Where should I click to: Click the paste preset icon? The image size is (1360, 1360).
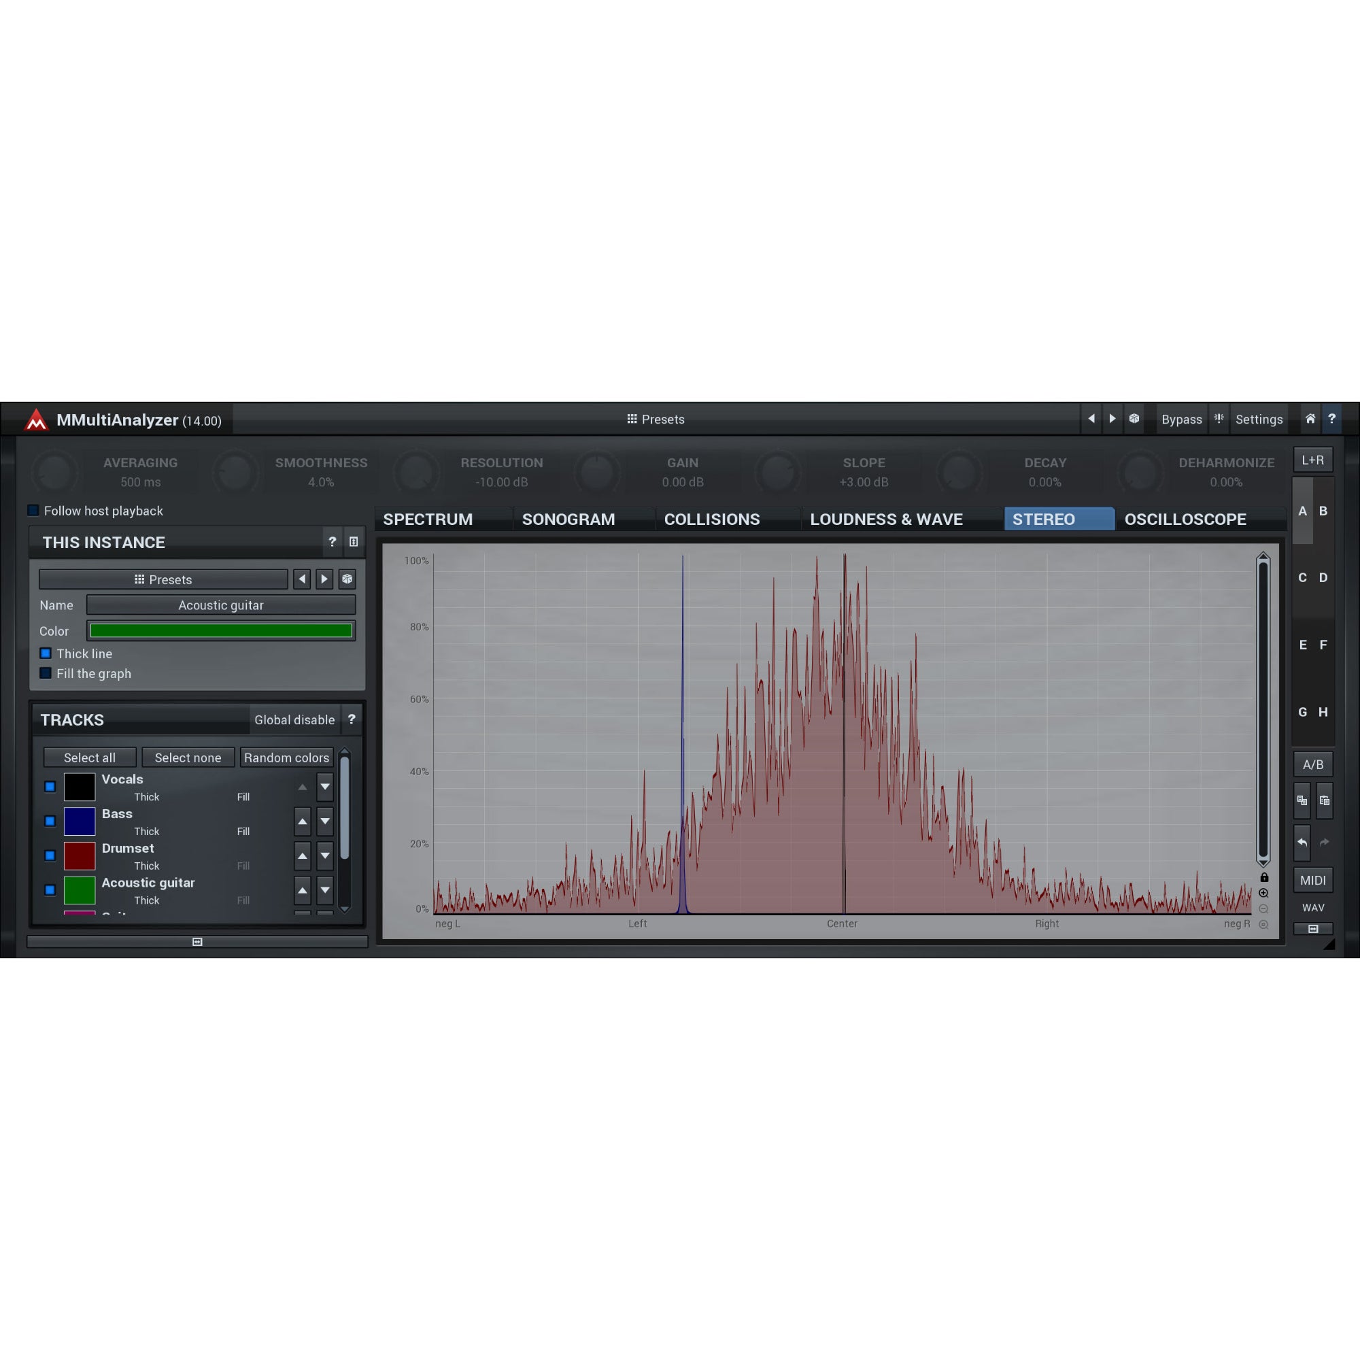pos(1324,800)
